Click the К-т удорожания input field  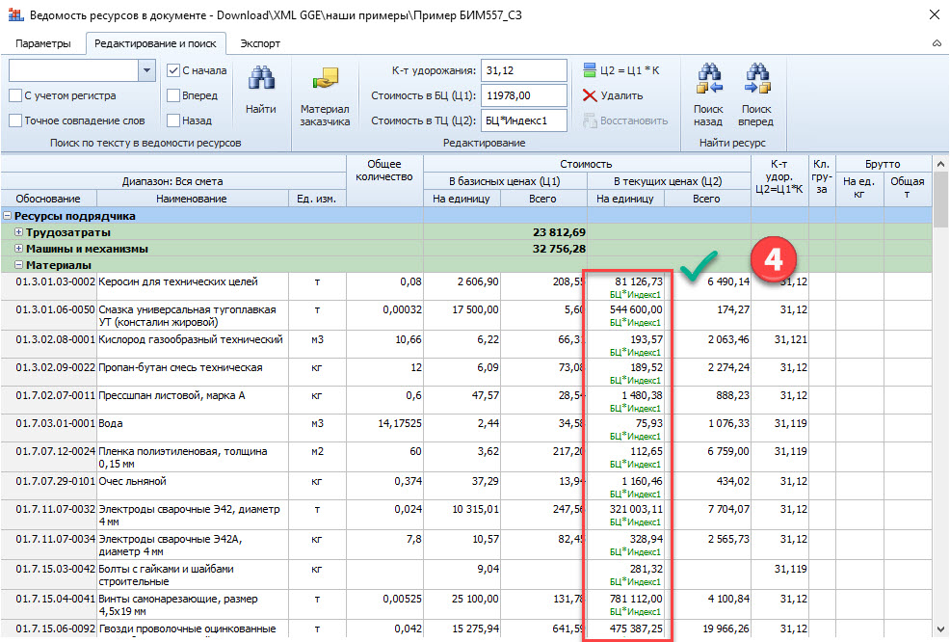click(523, 70)
